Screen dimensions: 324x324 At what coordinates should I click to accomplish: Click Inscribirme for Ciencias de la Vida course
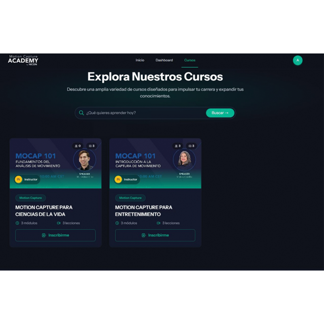[x=55, y=235]
